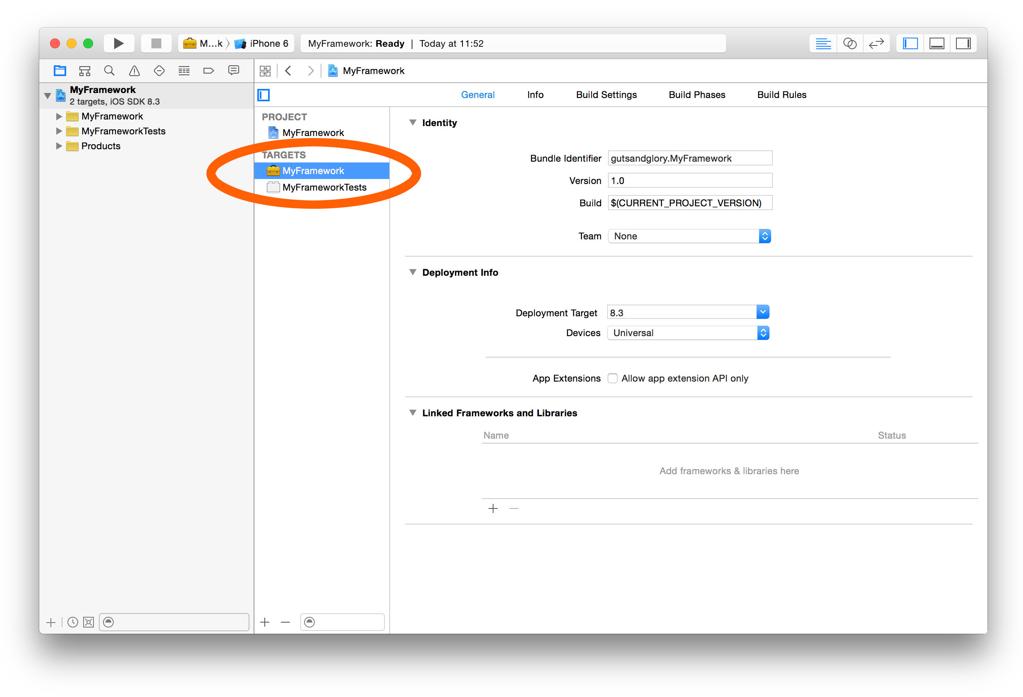Open the Team dropdown
1023x697 pixels.
click(689, 236)
